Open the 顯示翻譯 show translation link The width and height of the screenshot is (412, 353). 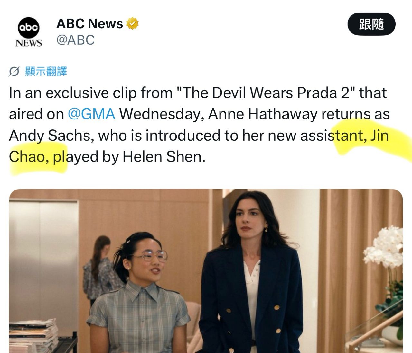click(x=46, y=72)
